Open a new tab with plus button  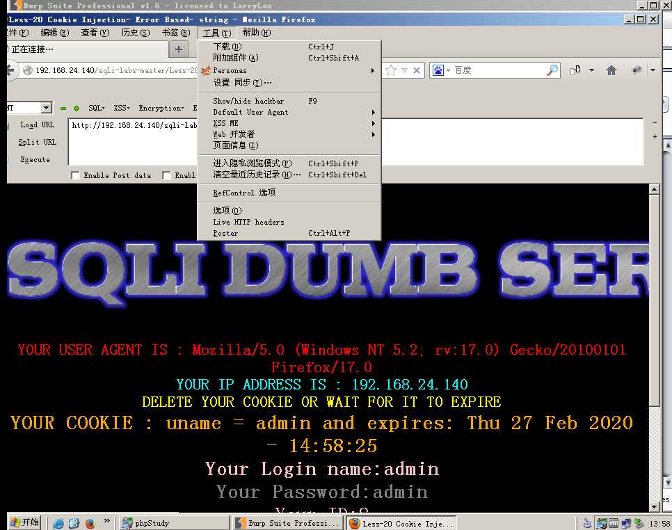click(x=179, y=49)
